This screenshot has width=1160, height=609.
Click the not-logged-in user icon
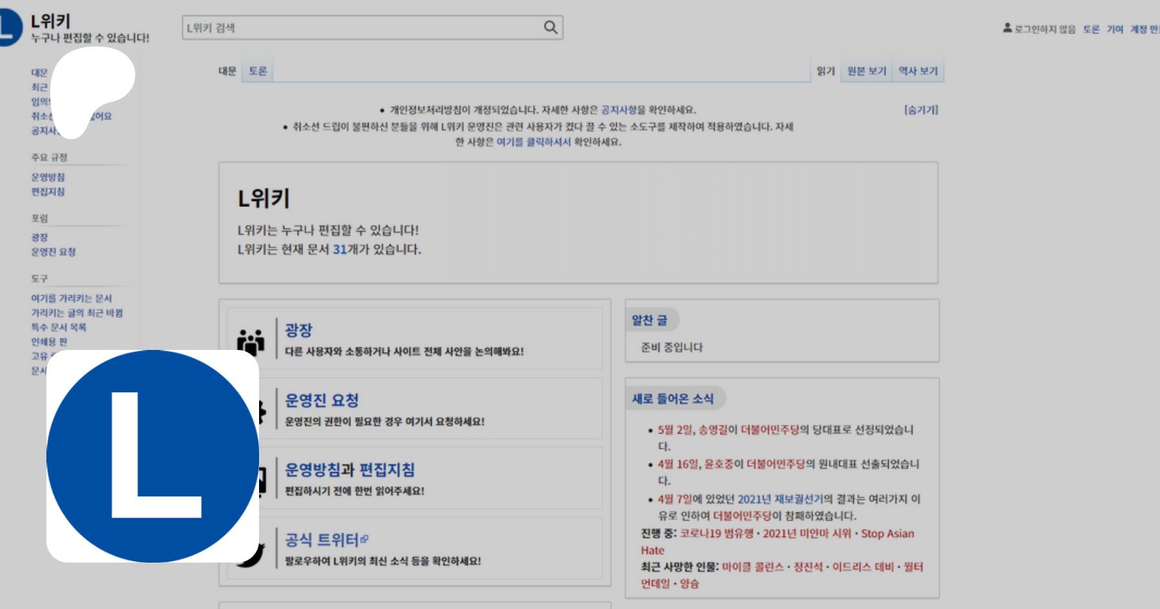[x=1007, y=28]
